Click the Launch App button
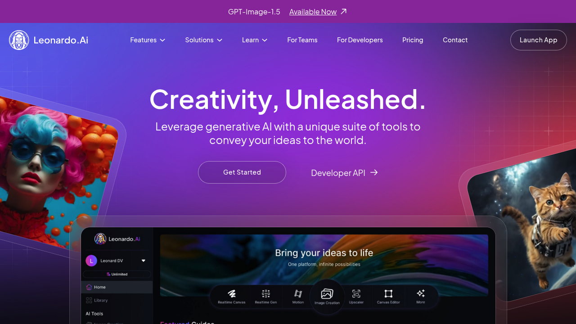The image size is (576, 324). (x=538, y=40)
